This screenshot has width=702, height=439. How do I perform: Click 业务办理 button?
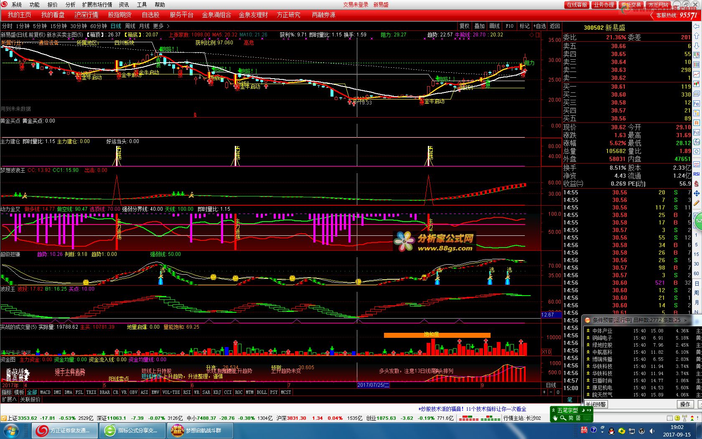tap(604, 5)
